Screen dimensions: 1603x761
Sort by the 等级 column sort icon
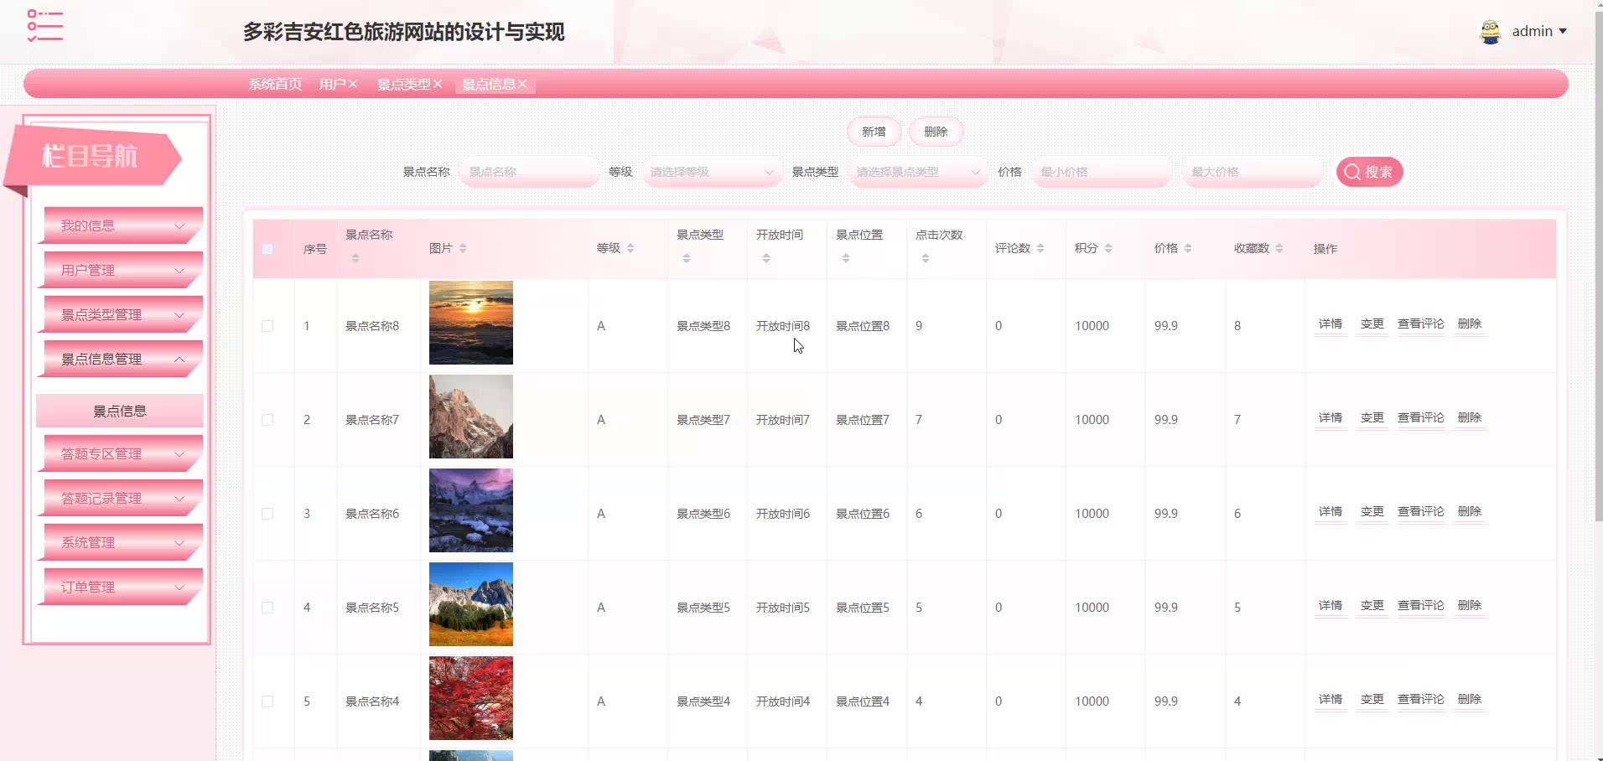point(630,248)
